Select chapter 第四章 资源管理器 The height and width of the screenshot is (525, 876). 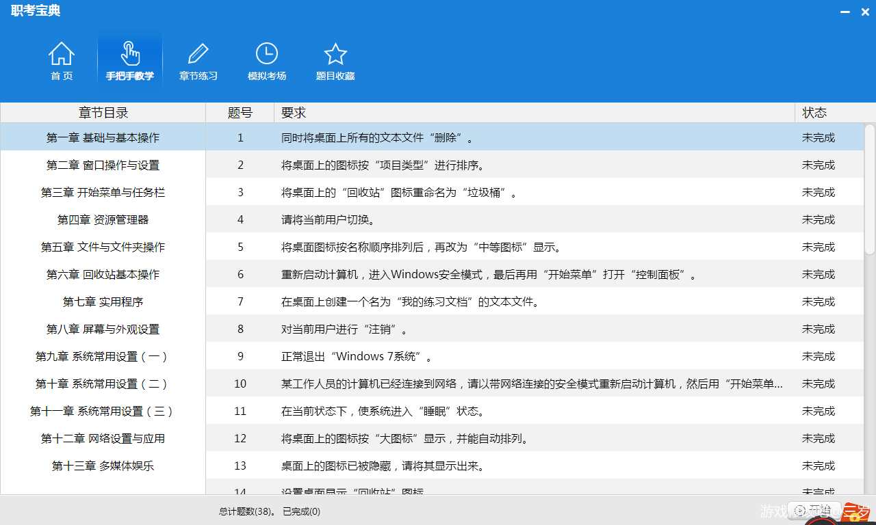[103, 219]
